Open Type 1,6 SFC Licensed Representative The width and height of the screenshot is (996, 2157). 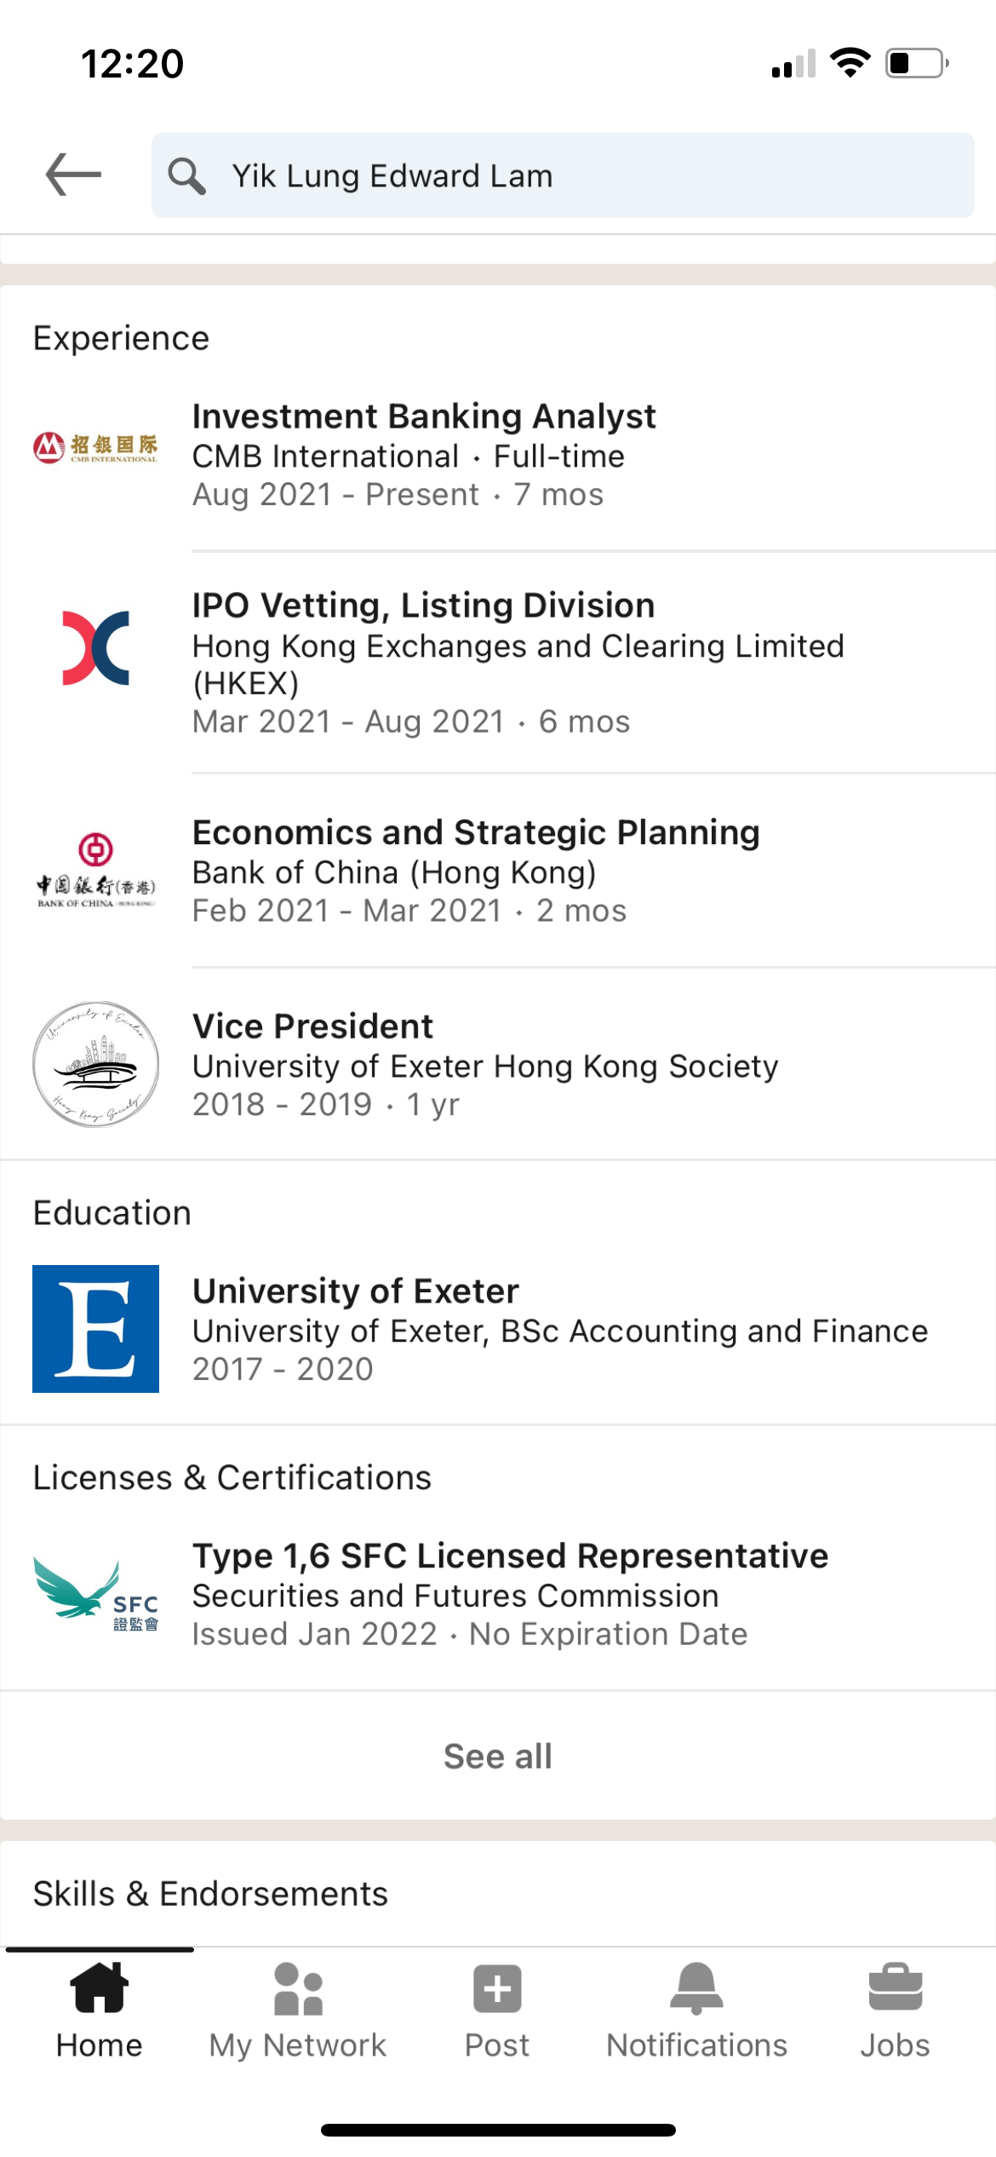click(x=510, y=1556)
